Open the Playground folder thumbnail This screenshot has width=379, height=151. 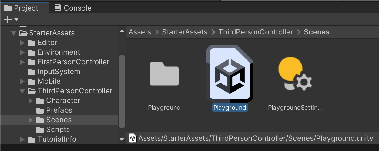pos(164,74)
